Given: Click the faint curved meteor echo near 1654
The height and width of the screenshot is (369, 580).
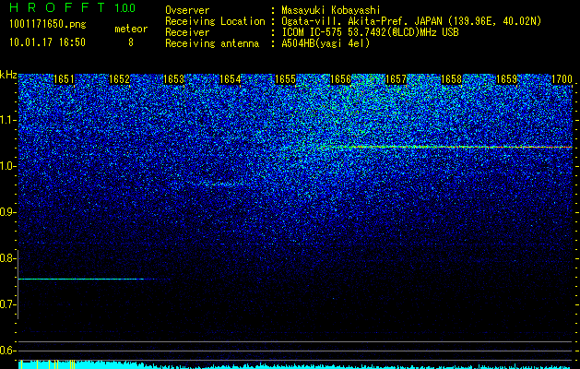Looking at the screenshot, I should [215, 183].
